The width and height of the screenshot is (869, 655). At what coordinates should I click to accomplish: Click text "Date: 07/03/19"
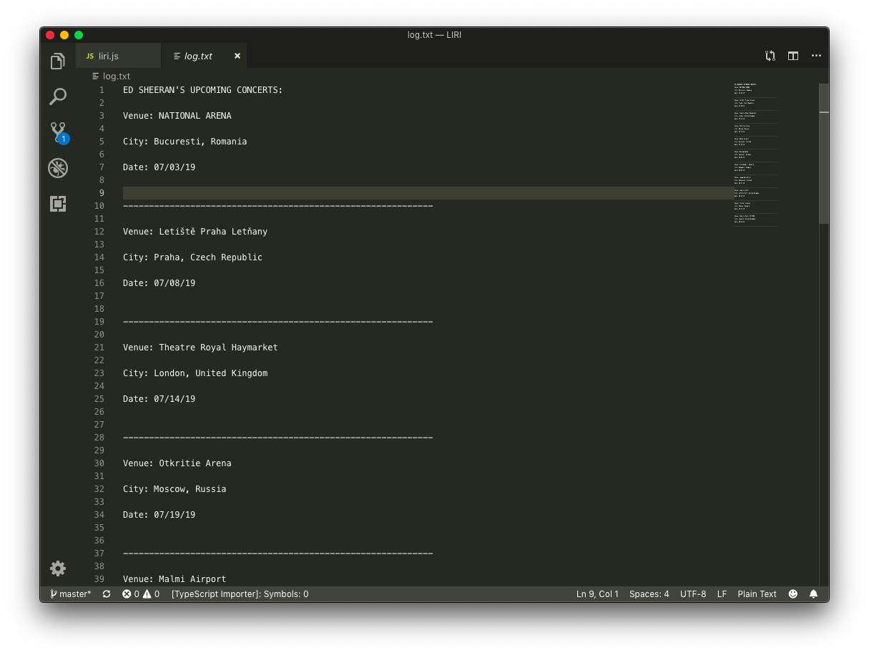159,167
